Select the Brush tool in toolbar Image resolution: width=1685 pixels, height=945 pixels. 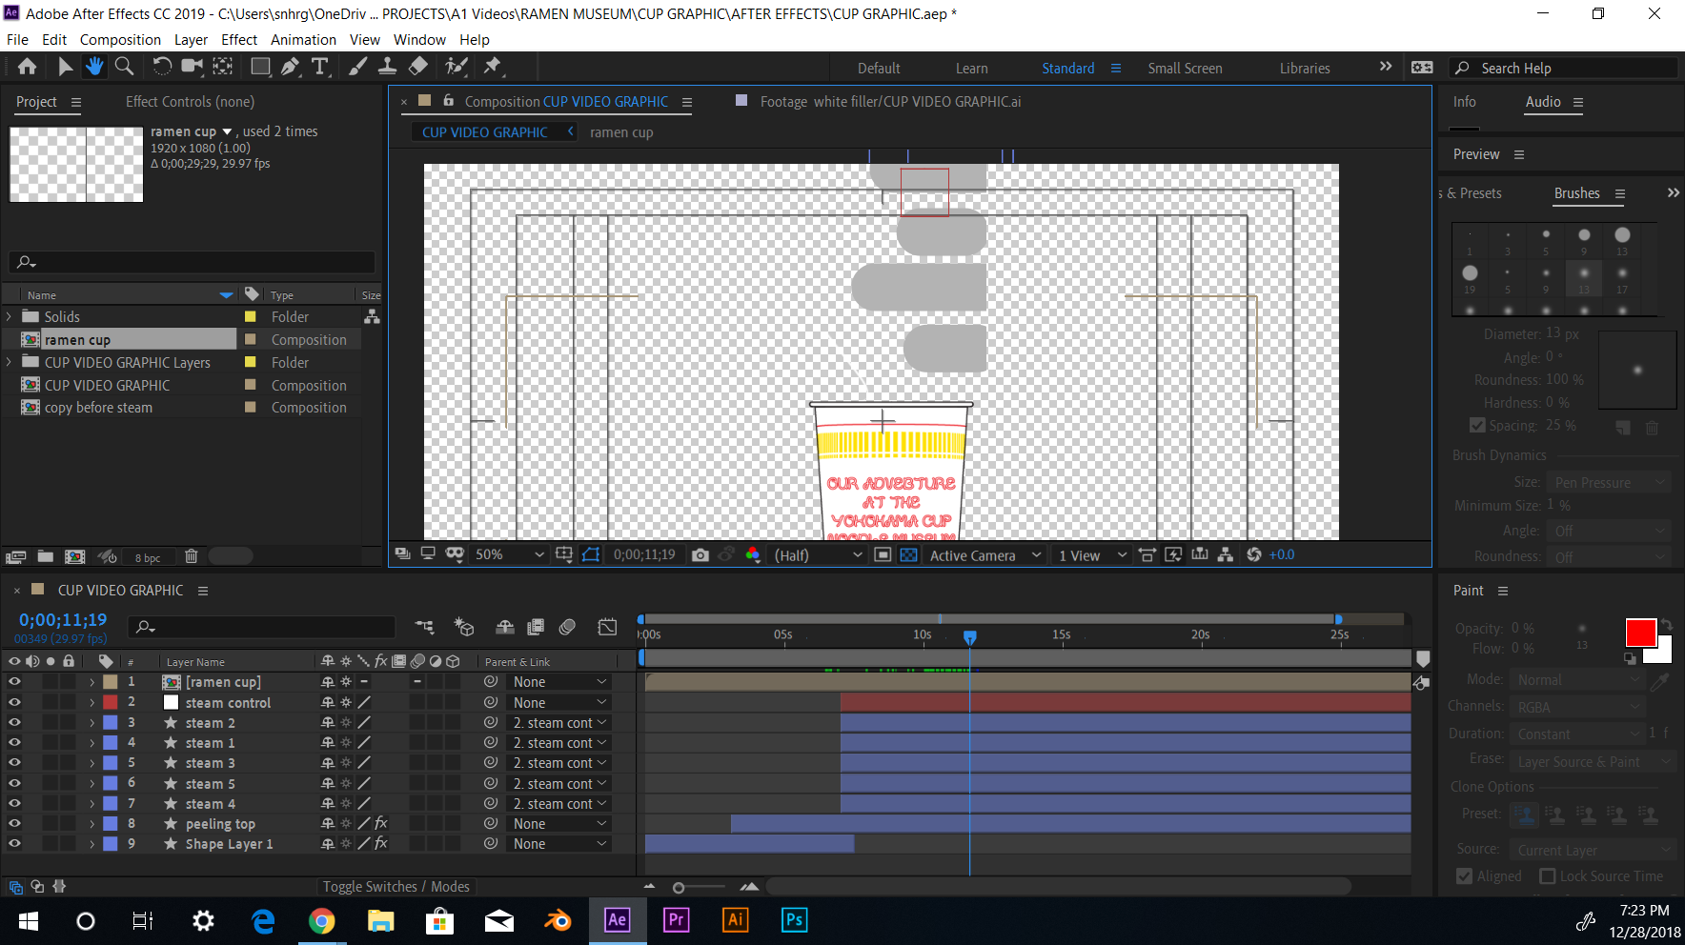click(357, 67)
